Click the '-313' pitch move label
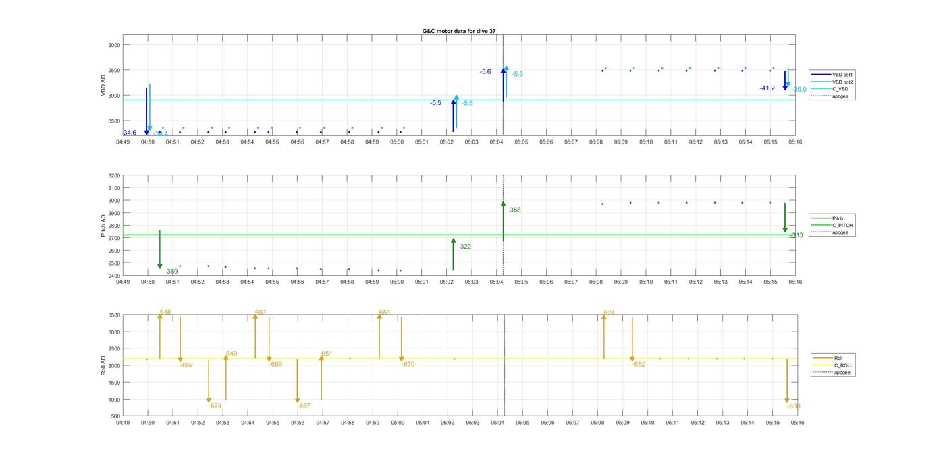The height and width of the screenshot is (467, 945). [796, 235]
